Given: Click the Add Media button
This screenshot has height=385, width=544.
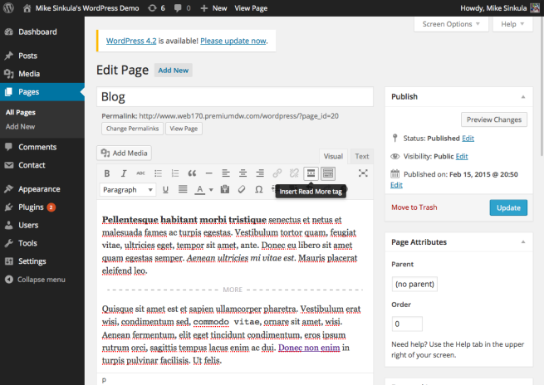Looking at the screenshot, I should click(124, 153).
